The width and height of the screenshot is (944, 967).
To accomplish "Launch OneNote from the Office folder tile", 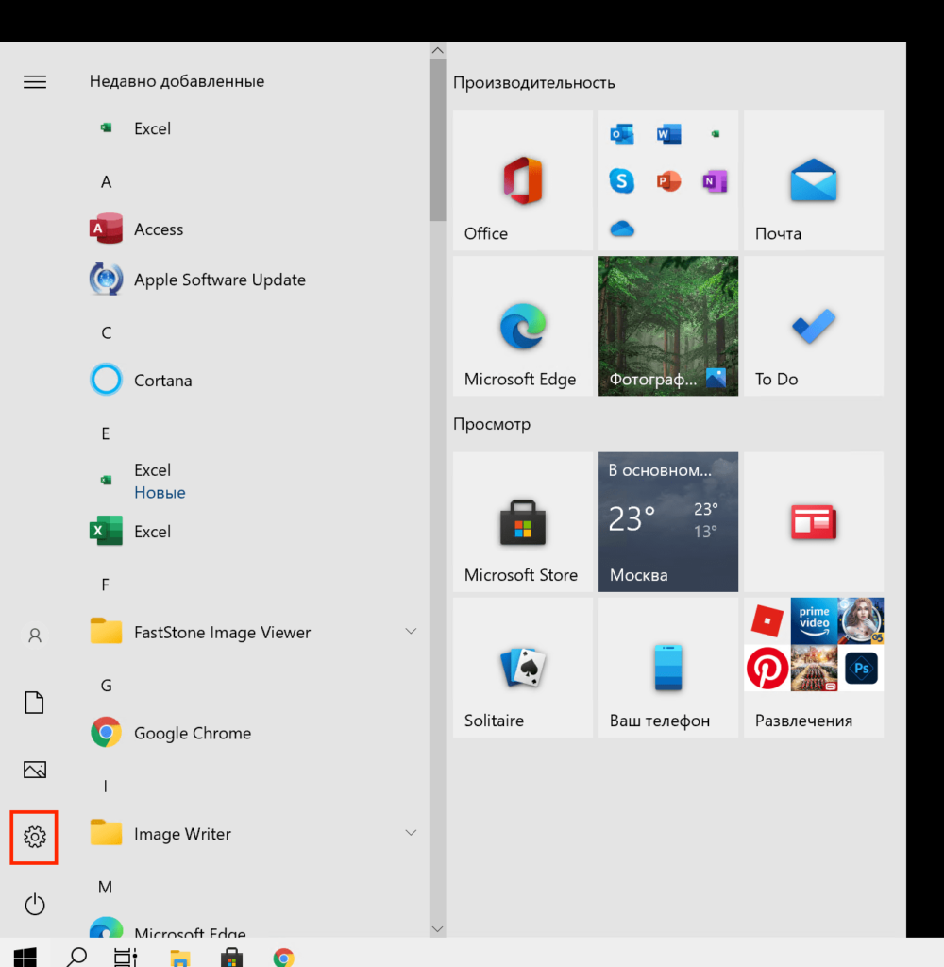I will [716, 181].
